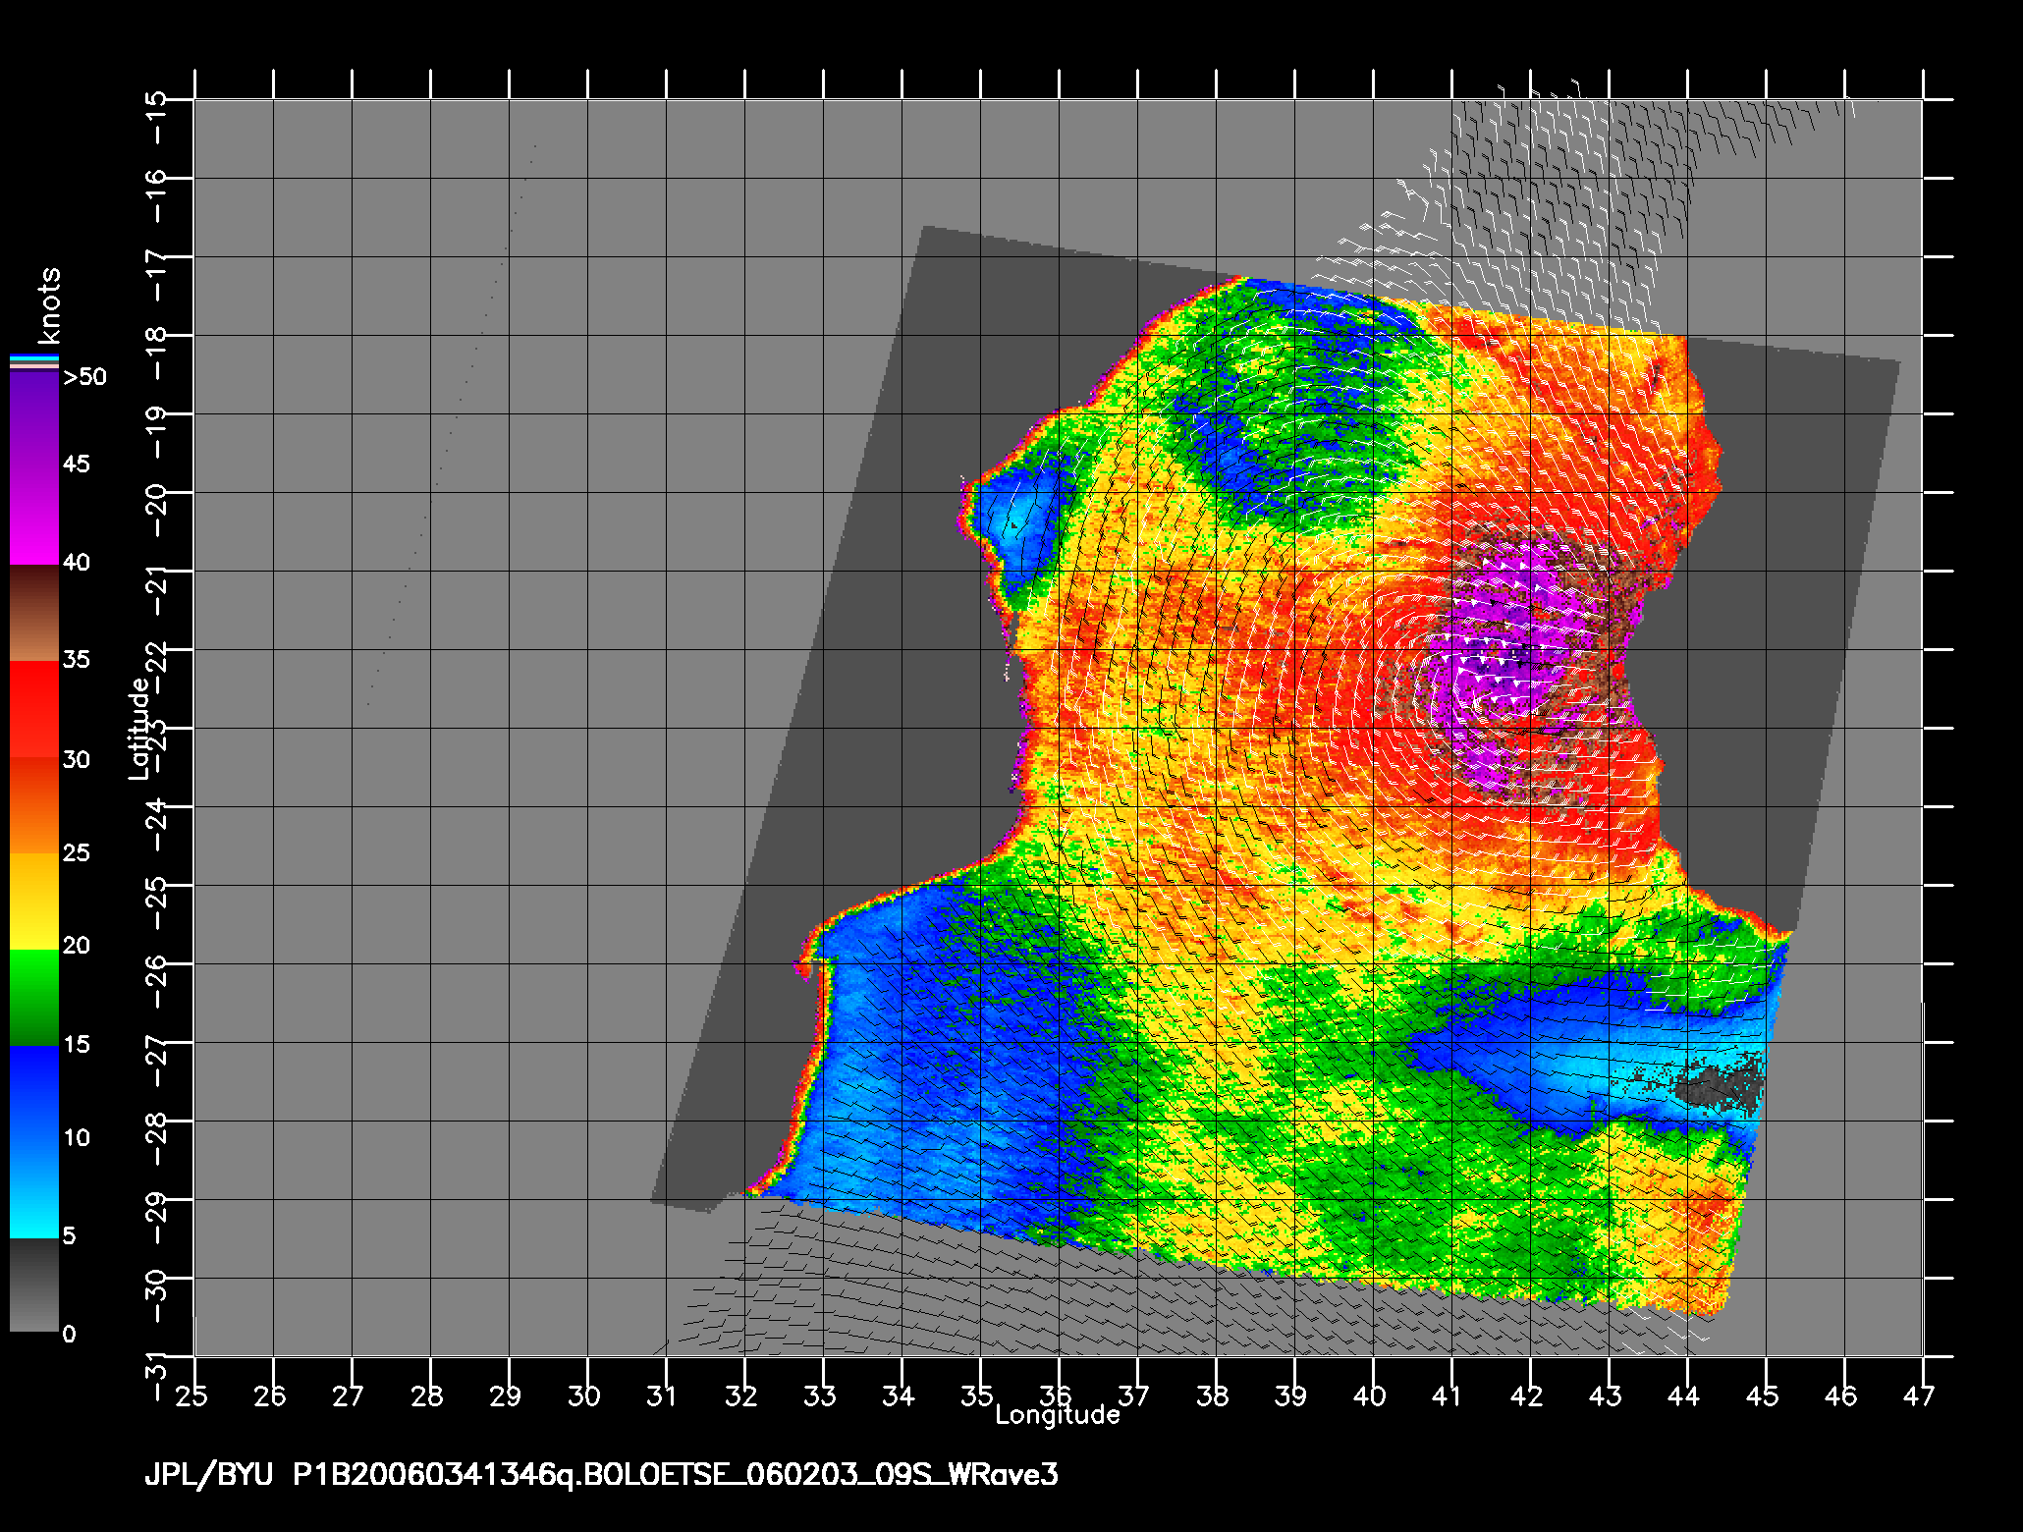Click the '38' longitude tick label

[x=1213, y=1395]
